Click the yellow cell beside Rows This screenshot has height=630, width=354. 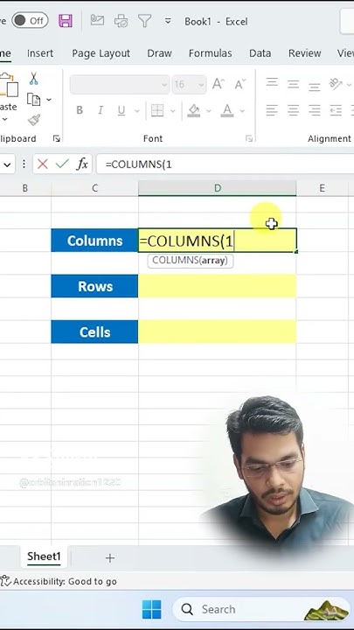(x=217, y=286)
